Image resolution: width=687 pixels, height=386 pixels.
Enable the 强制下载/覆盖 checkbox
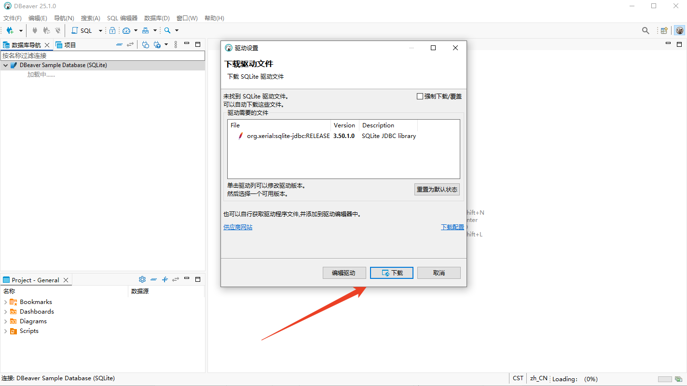point(420,96)
